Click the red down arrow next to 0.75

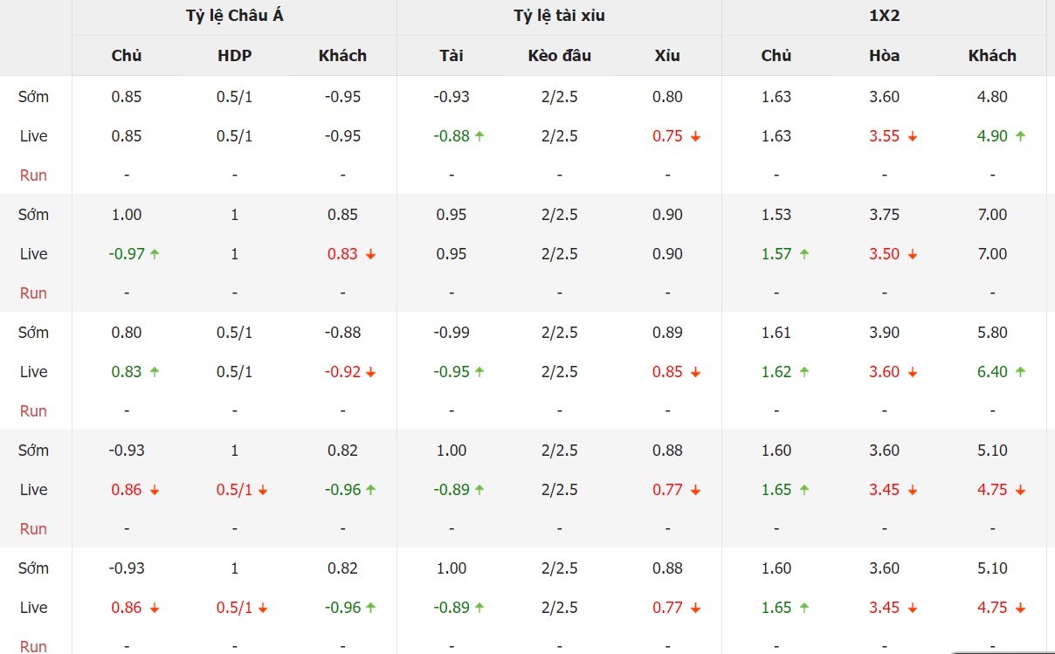(x=696, y=136)
